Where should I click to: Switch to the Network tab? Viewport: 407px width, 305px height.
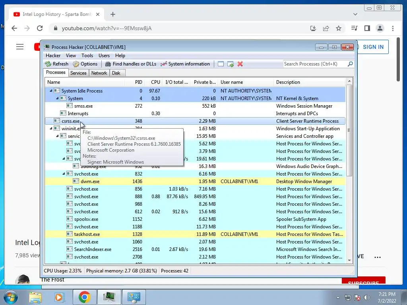pos(99,73)
